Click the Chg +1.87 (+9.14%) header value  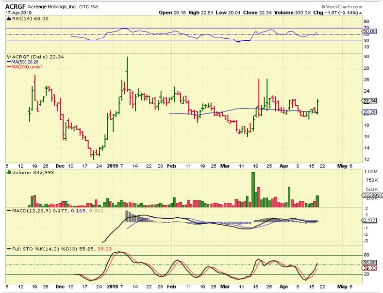tap(357, 12)
